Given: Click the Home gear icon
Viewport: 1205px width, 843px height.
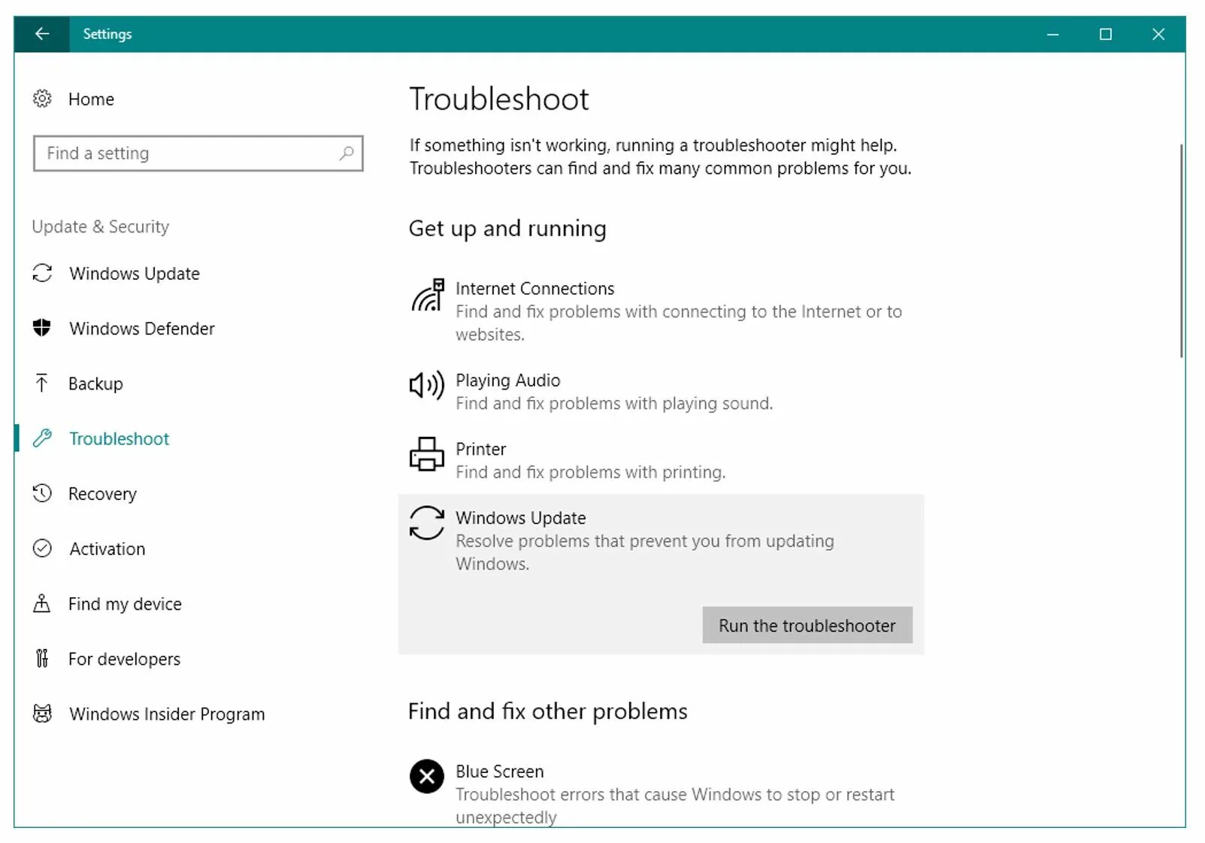Looking at the screenshot, I should tap(42, 99).
